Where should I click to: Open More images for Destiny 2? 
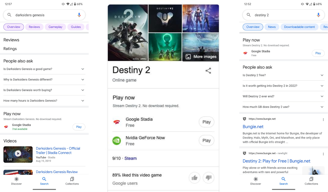point(201,57)
